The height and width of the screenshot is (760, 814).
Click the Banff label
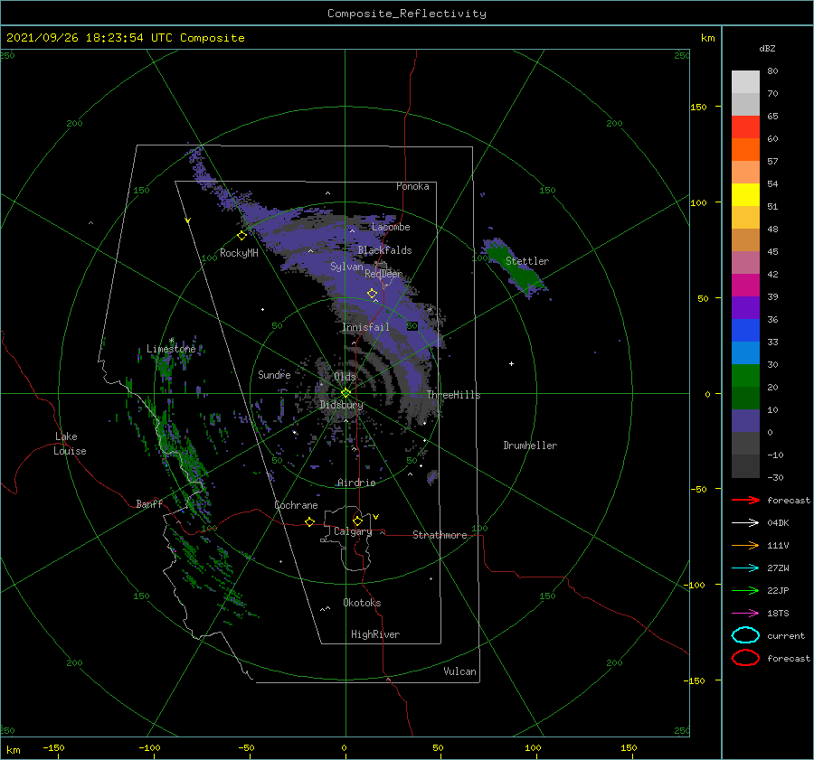[149, 504]
